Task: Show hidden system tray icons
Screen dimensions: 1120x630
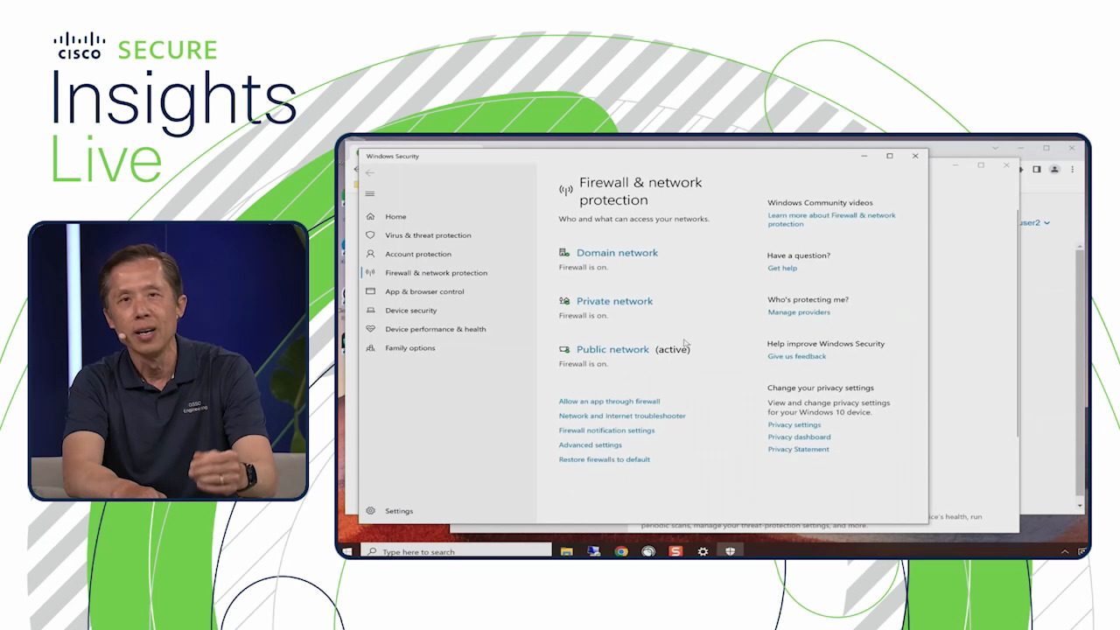Action: (x=1065, y=552)
